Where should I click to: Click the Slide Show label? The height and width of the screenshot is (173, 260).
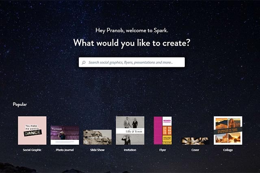coord(97,150)
